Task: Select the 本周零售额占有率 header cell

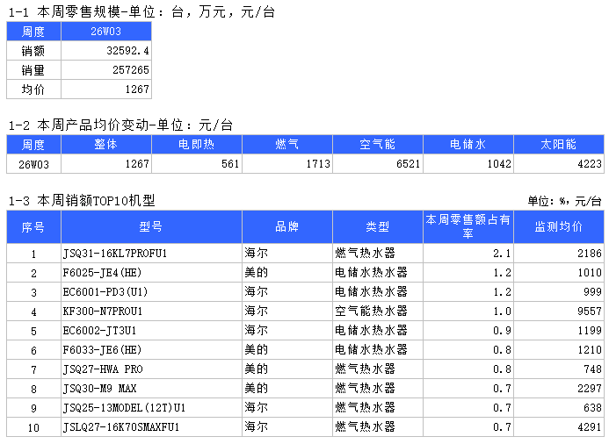Action: (468, 227)
